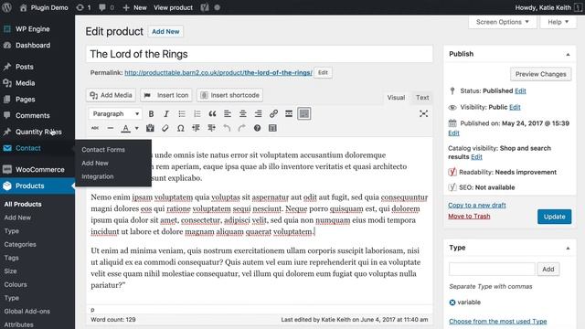Click Copy to a new draft link
Image resolution: width=585 pixels, height=329 pixels.
point(477,205)
